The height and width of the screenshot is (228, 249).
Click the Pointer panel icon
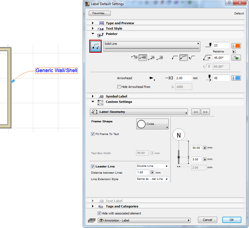tap(100, 35)
